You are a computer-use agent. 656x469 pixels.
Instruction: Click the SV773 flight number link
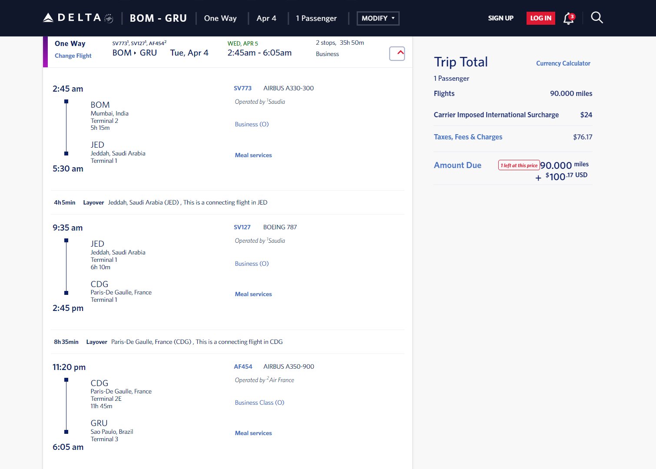pyautogui.click(x=242, y=88)
